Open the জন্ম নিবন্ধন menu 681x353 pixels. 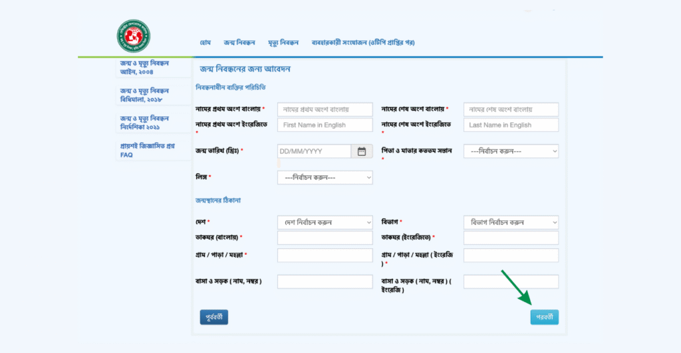239,42
